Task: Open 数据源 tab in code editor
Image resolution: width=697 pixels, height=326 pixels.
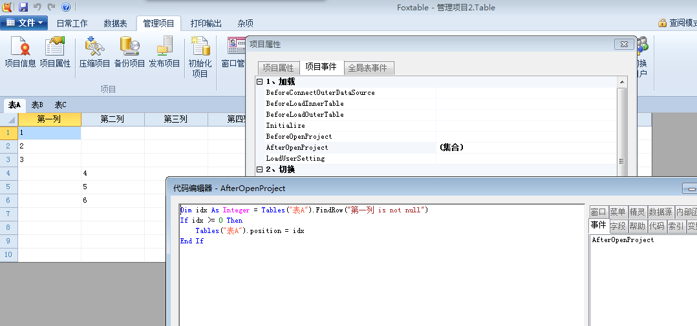Action: [x=660, y=212]
